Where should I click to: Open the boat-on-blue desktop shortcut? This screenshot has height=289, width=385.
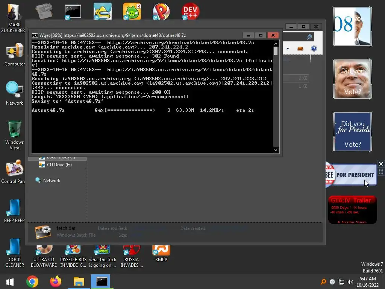[103, 11]
